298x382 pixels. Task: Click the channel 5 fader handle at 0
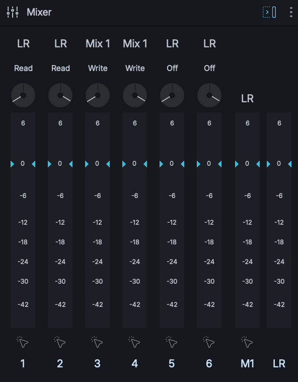point(172,164)
